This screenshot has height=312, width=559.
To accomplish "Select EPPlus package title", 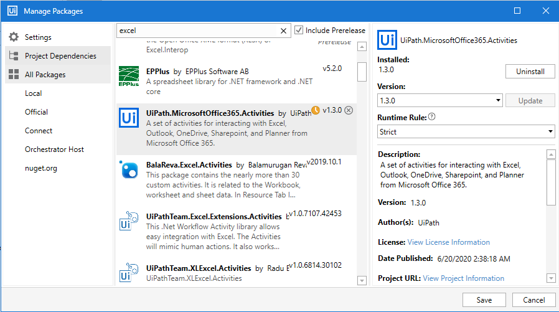I will (x=157, y=72).
